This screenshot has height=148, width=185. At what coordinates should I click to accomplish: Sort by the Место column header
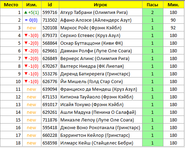(x=11, y=5)
